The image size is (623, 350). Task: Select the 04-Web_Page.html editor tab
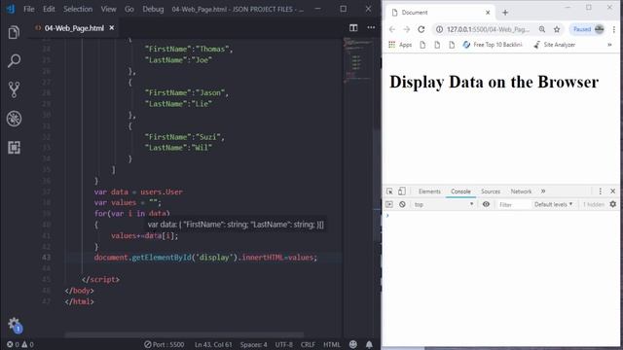[x=74, y=28]
